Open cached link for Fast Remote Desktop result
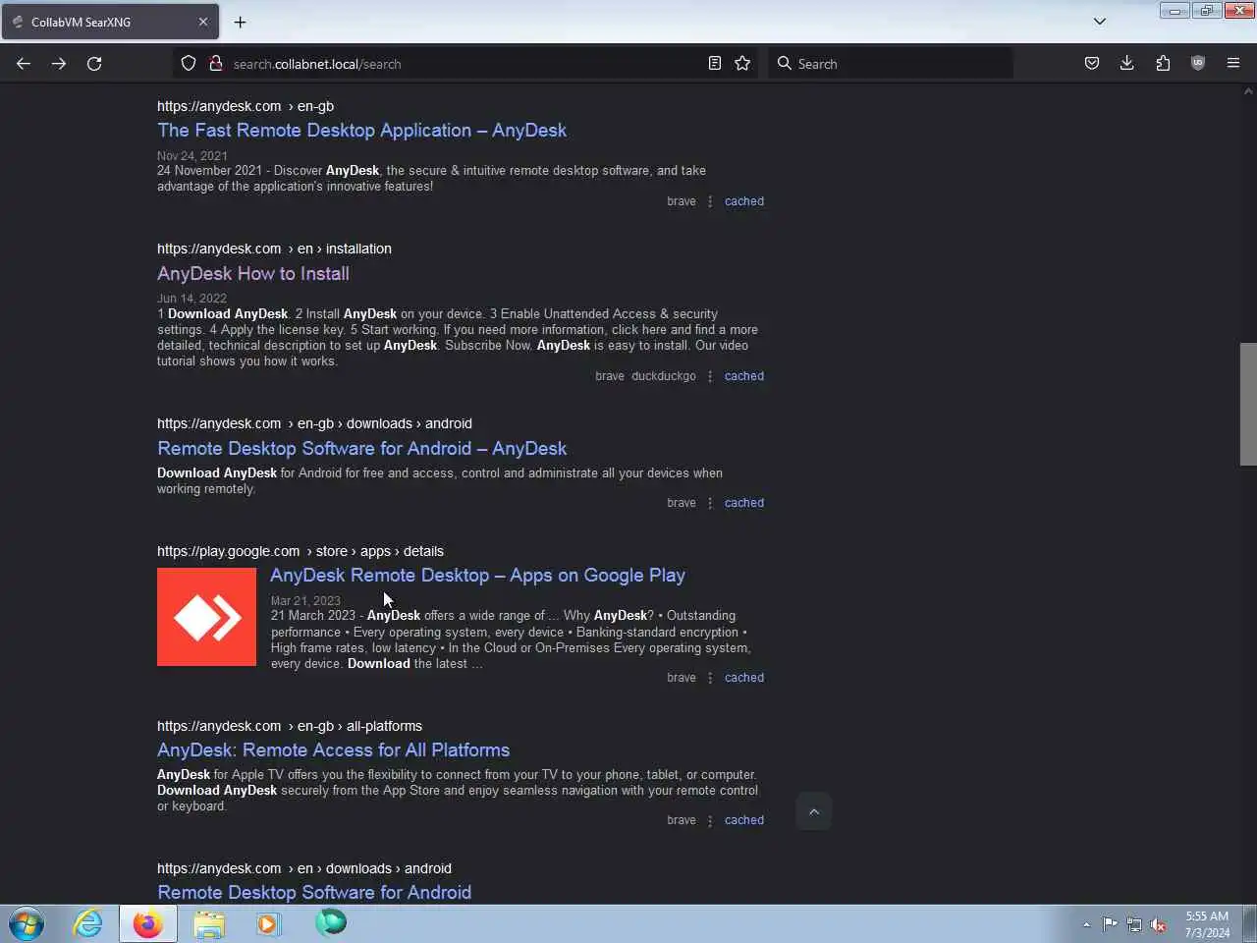1257x943 pixels. [743, 201]
